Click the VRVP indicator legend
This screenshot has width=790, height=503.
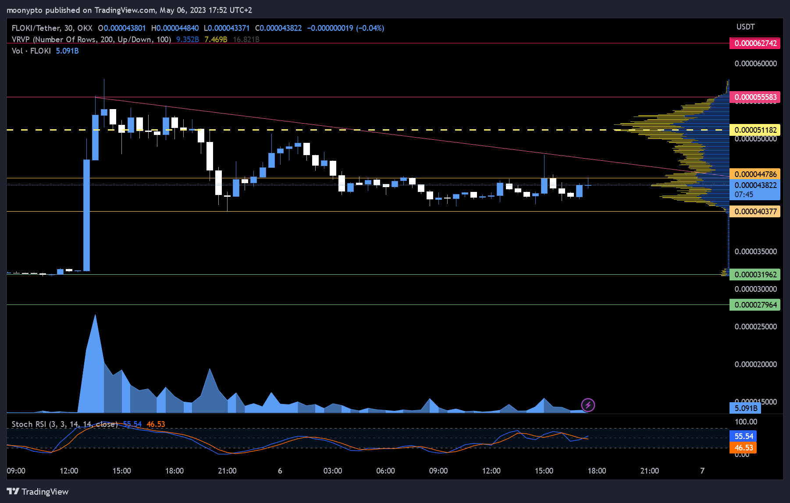point(91,39)
